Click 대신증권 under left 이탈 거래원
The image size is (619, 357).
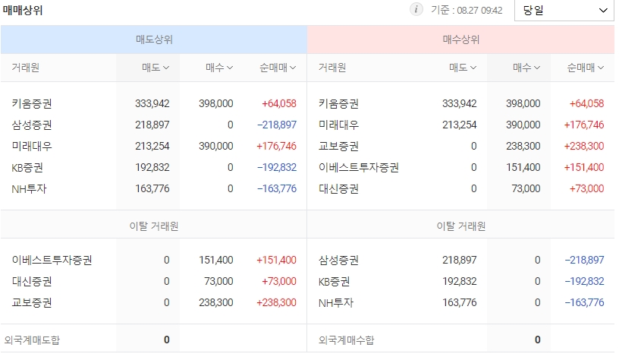click(32, 282)
